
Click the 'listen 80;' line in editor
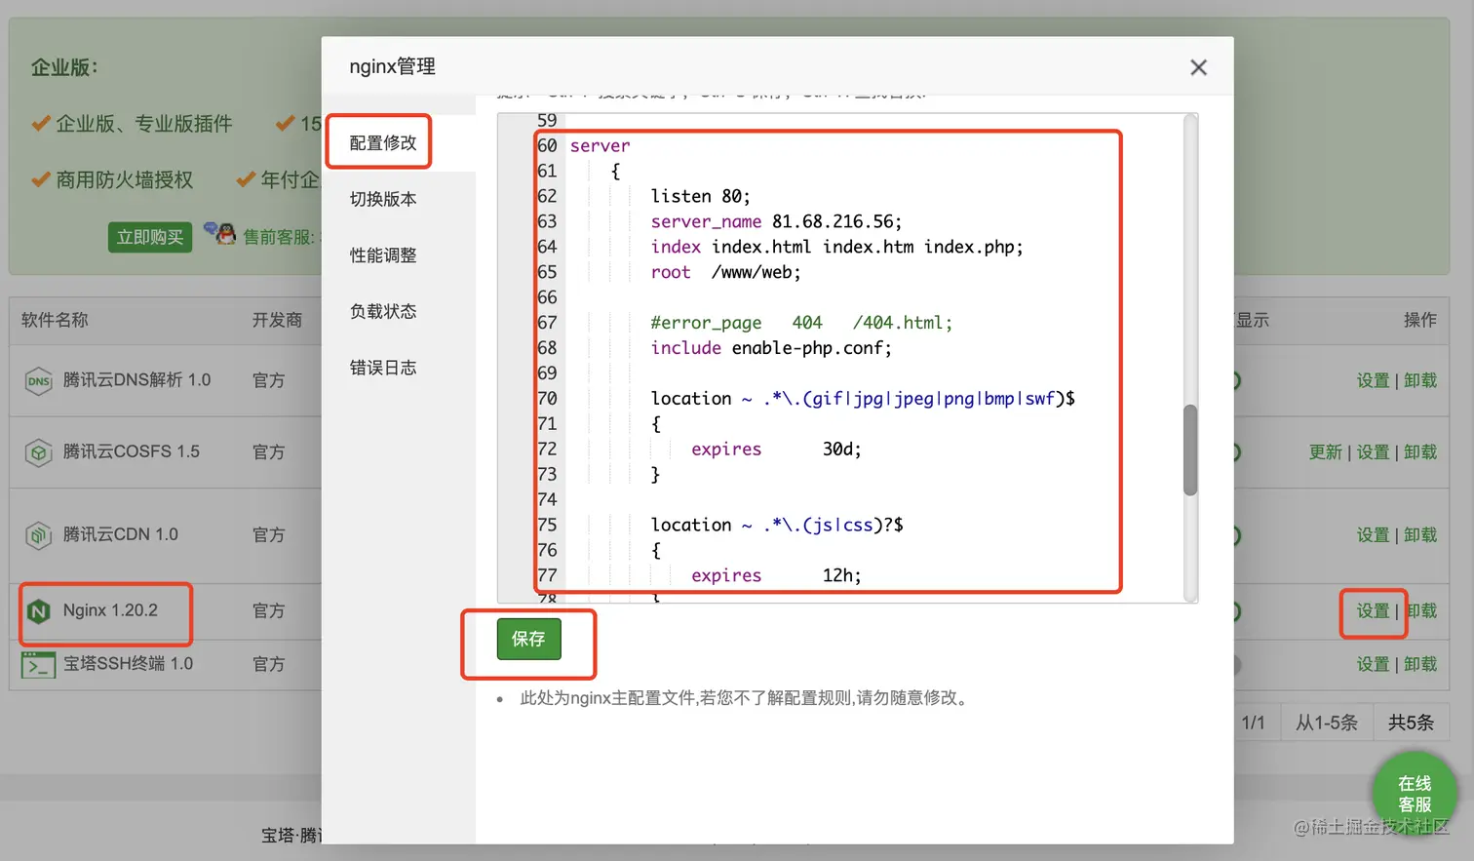(x=701, y=196)
